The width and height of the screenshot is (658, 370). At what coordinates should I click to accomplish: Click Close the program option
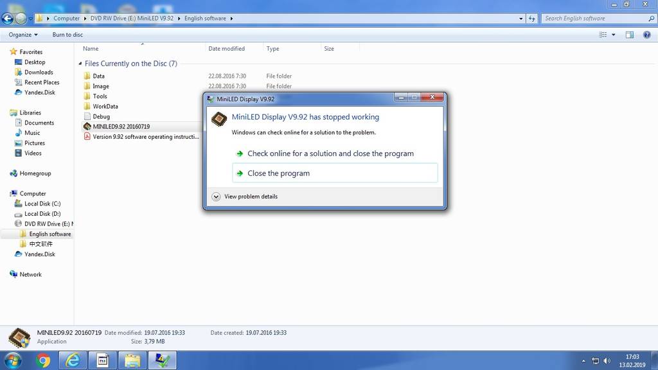335,173
